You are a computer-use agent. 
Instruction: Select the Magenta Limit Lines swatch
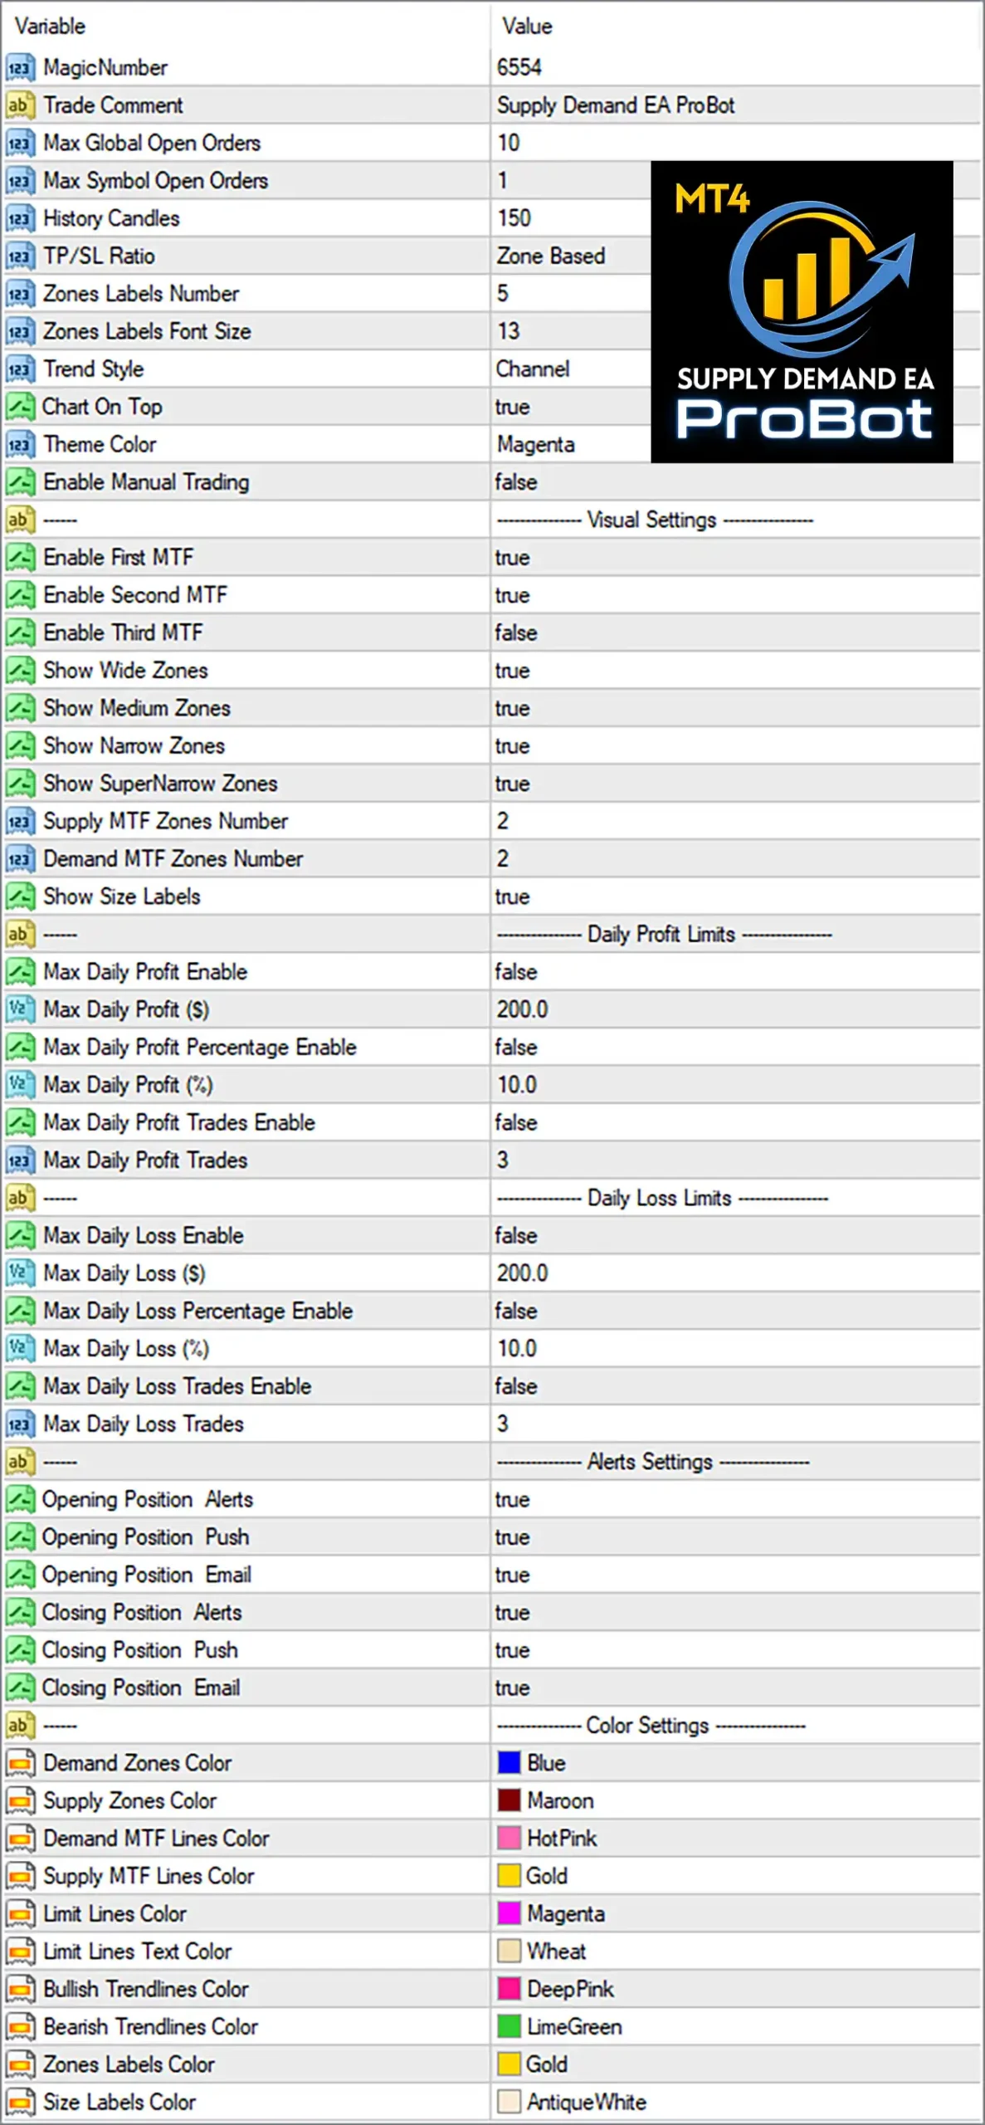(x=509, y=1914)
